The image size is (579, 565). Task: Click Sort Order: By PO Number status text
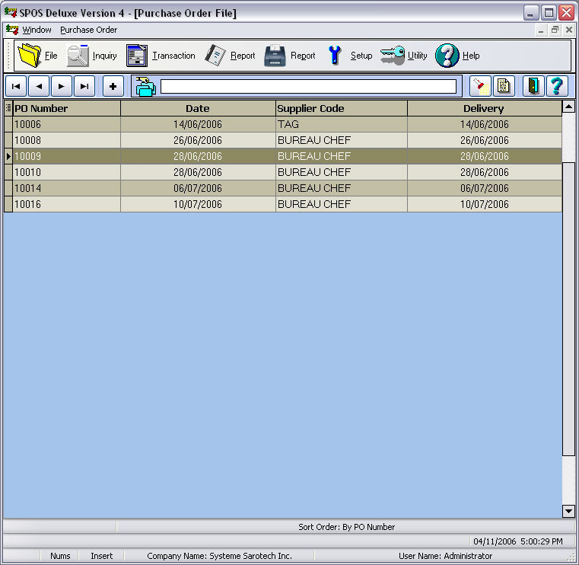point(346,527)
